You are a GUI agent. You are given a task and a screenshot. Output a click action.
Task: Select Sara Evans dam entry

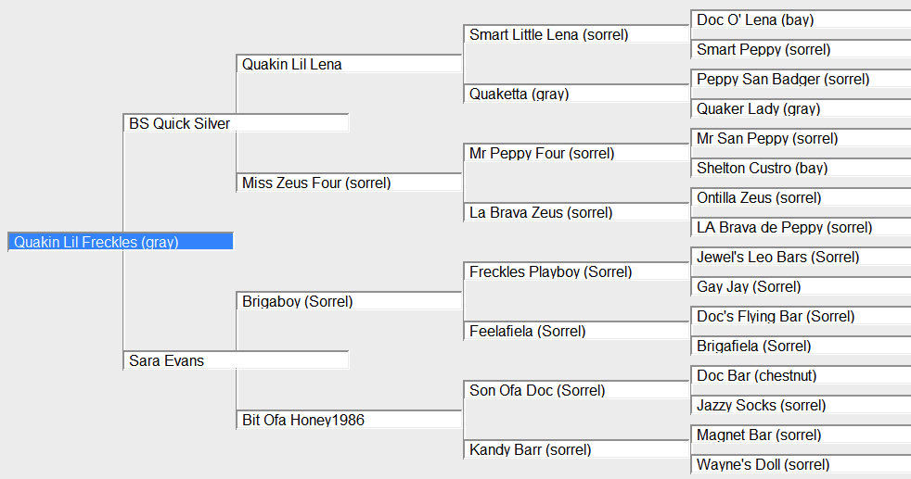(x=236, y=360)
